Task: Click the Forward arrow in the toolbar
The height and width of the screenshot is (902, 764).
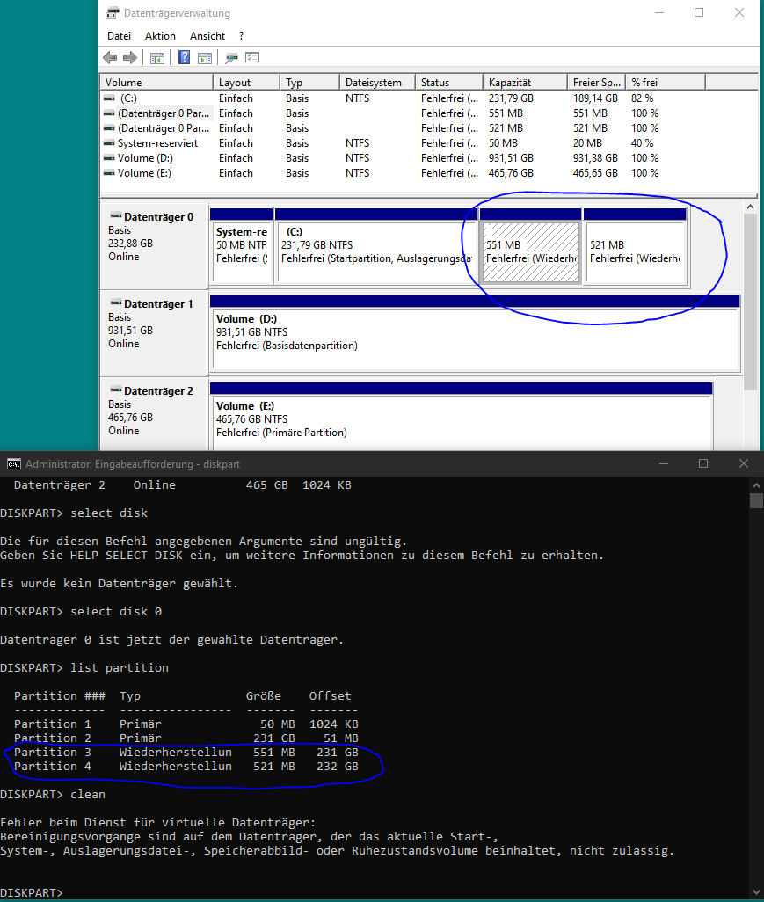Action: click(131, 57)
